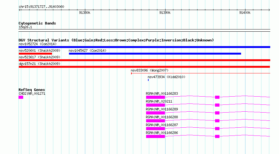
Task: Click the dgv157n21 (Shaikh2009) variant label
Action: [39, 64]
